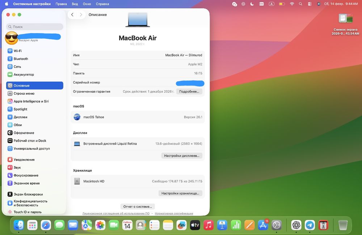362x235 pixels.
Task: Go back with the left chevron
Action: [x=72, y=14]
